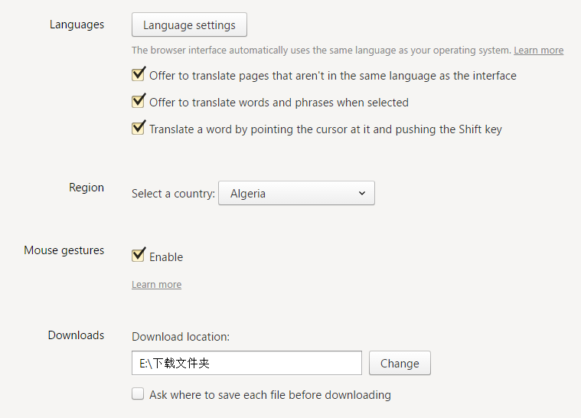Viewport: 581px width, 418px height.
Task: Open the Language settings button
Action: click(189, 24)
